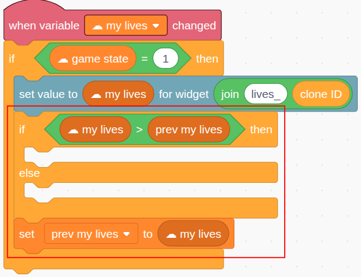The image size is (361, 277).
Task: Expand the 'prev my lives' variable dropdown
Action: (x=91, y=233)
